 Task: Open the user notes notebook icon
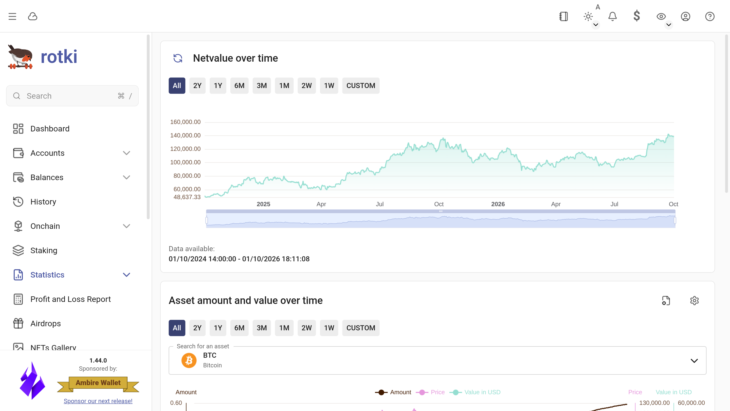(x=563, y=16)
